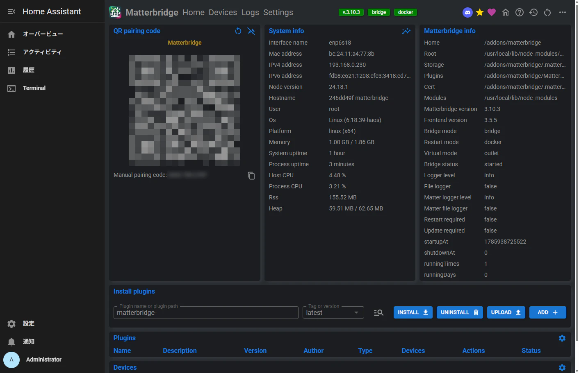Click the オーバービュー home icon in sidebar
This screenshot has height=373, width=579.
pos(11,34)
